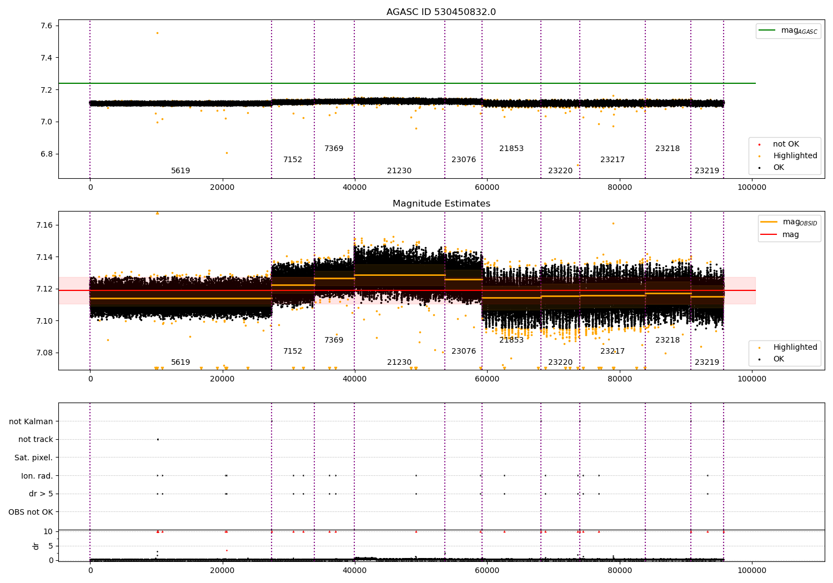Click the red line sample beside 'mag' legend
The image size is (833, 583).
[769, 235]
